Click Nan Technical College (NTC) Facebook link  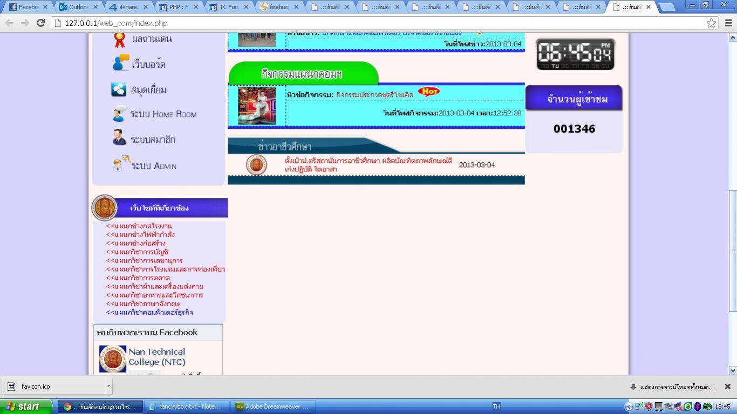tap(156, 357)
